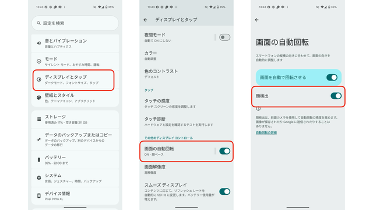The image size is (373, 210).
Task: Open データのバックアップまたはコピー
Action: click(75, 139)
